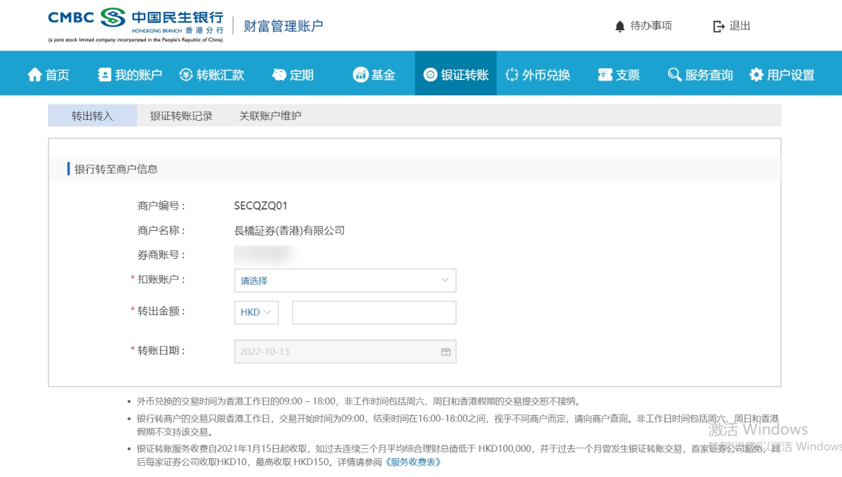This screenshot has height=477, width=842.
Task: Click the 商户编号 label
Action: [161, 206]
